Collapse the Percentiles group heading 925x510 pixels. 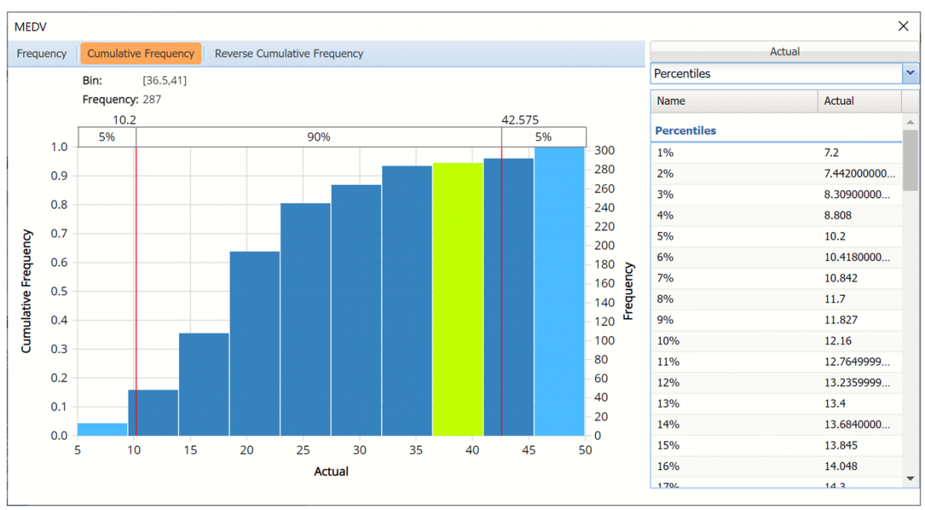pyautogui.click(x=685, y=131)
